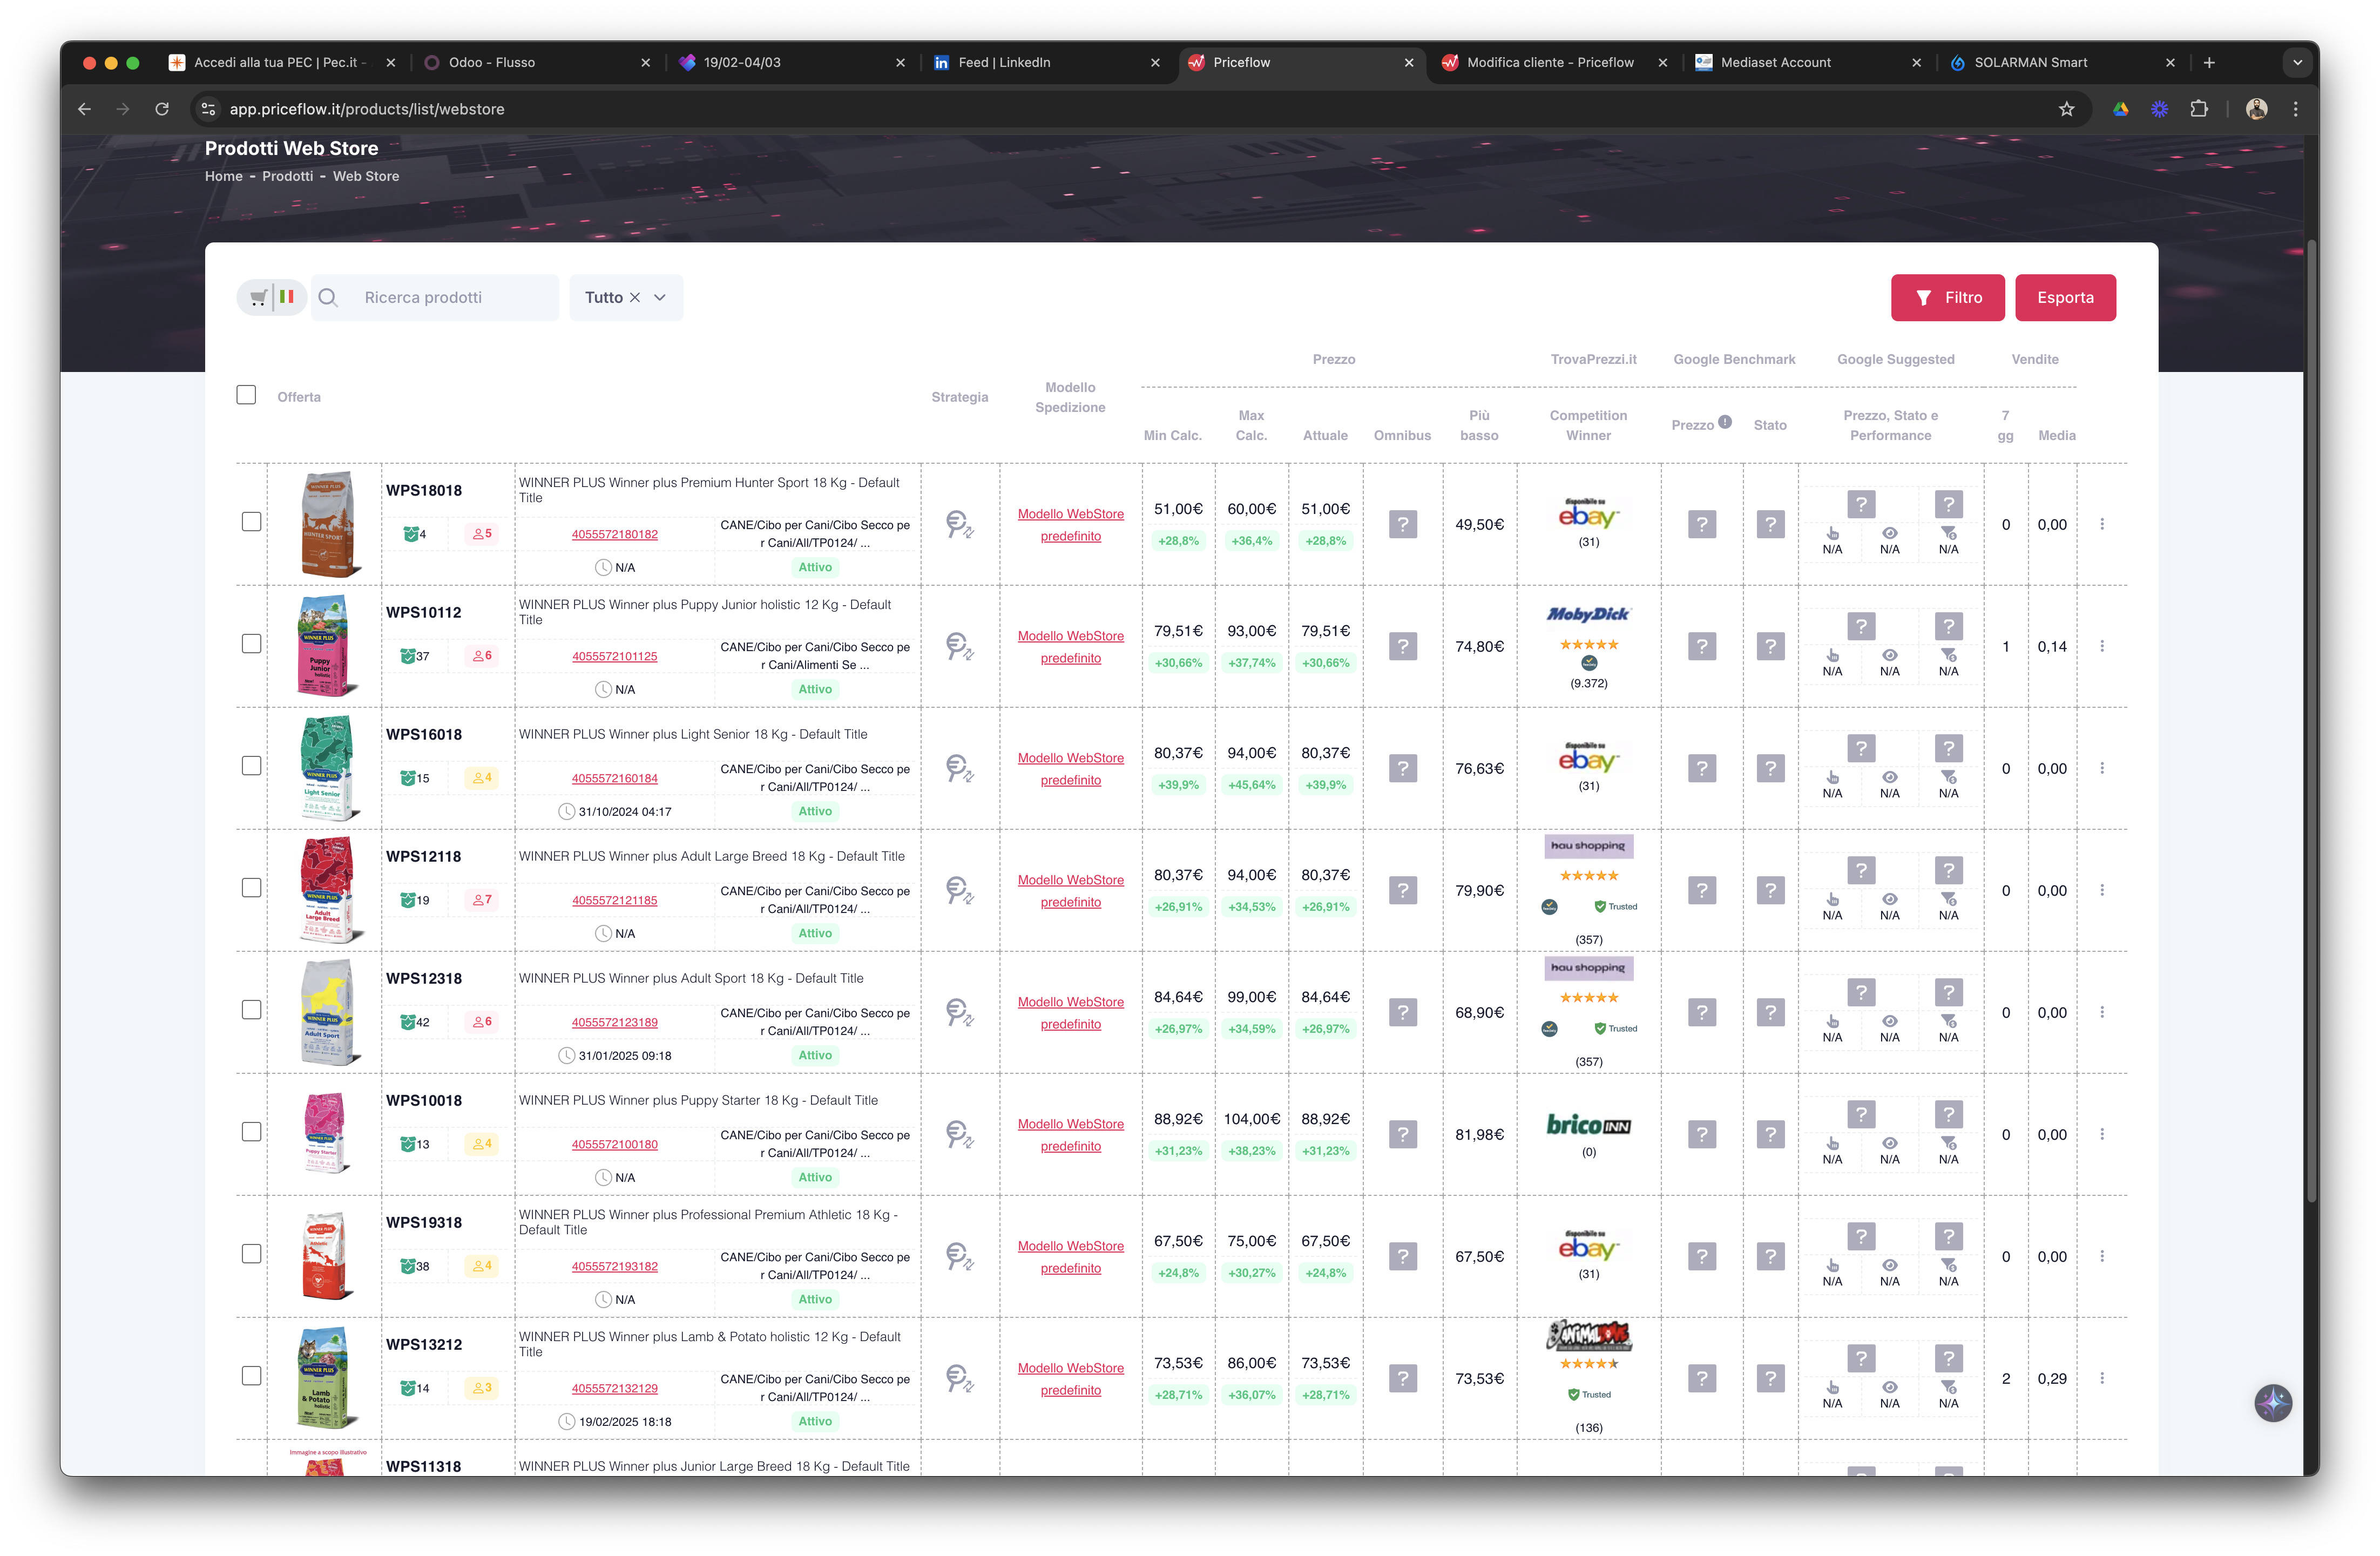Switch to the Accedi alla tua PEC tab
The image size is (2380, 1556).
pyautogui.click(x=283, y=62)
